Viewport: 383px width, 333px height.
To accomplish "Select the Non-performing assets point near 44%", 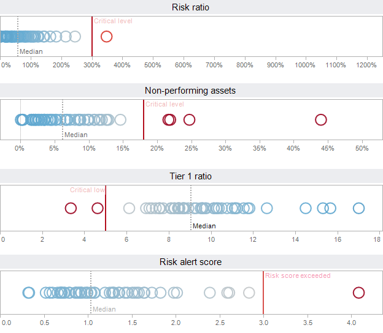I will [320, 120].
